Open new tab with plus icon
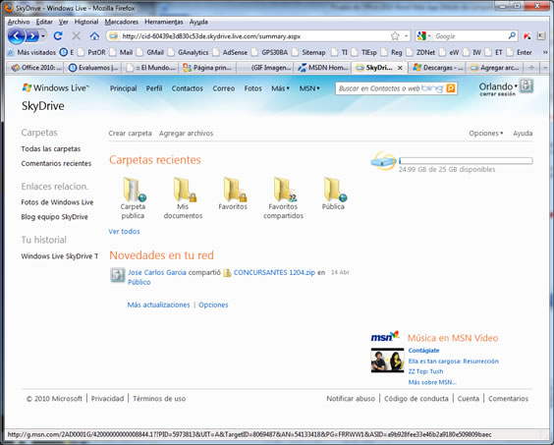 (x=531, y=67)
